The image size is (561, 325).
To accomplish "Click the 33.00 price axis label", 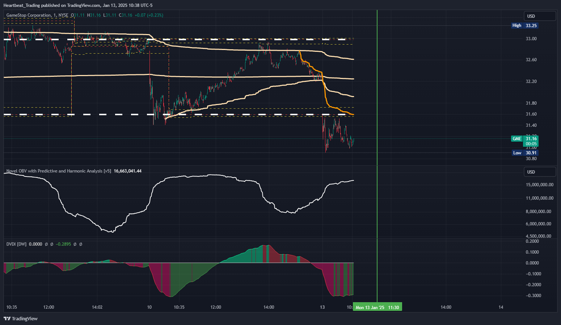I will 531,39.
